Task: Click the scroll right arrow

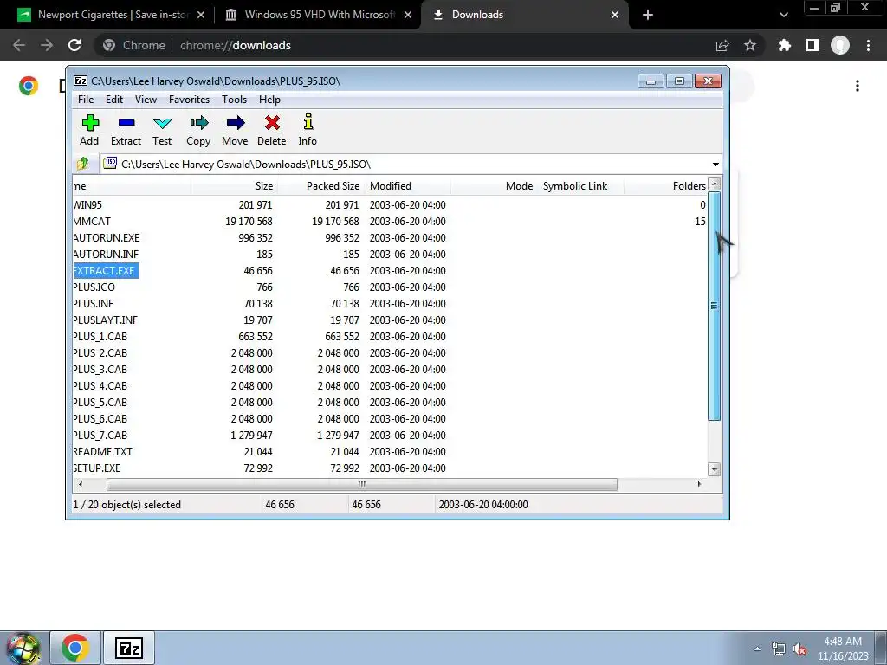Action: (700, 485)
